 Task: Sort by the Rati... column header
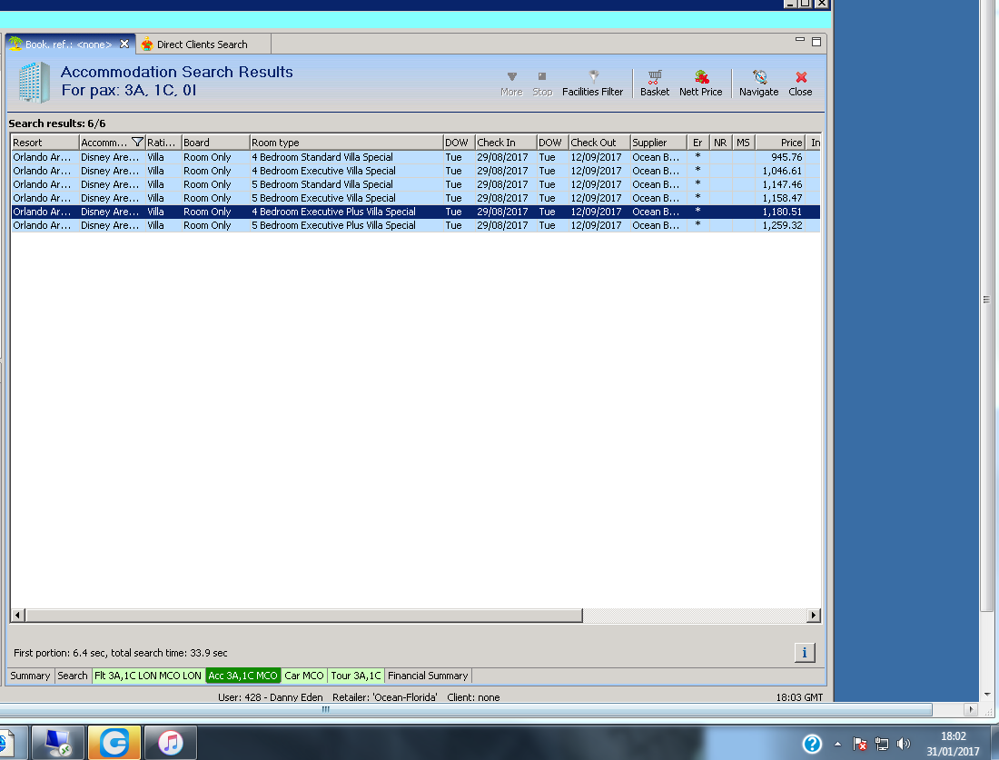point(163,143)
